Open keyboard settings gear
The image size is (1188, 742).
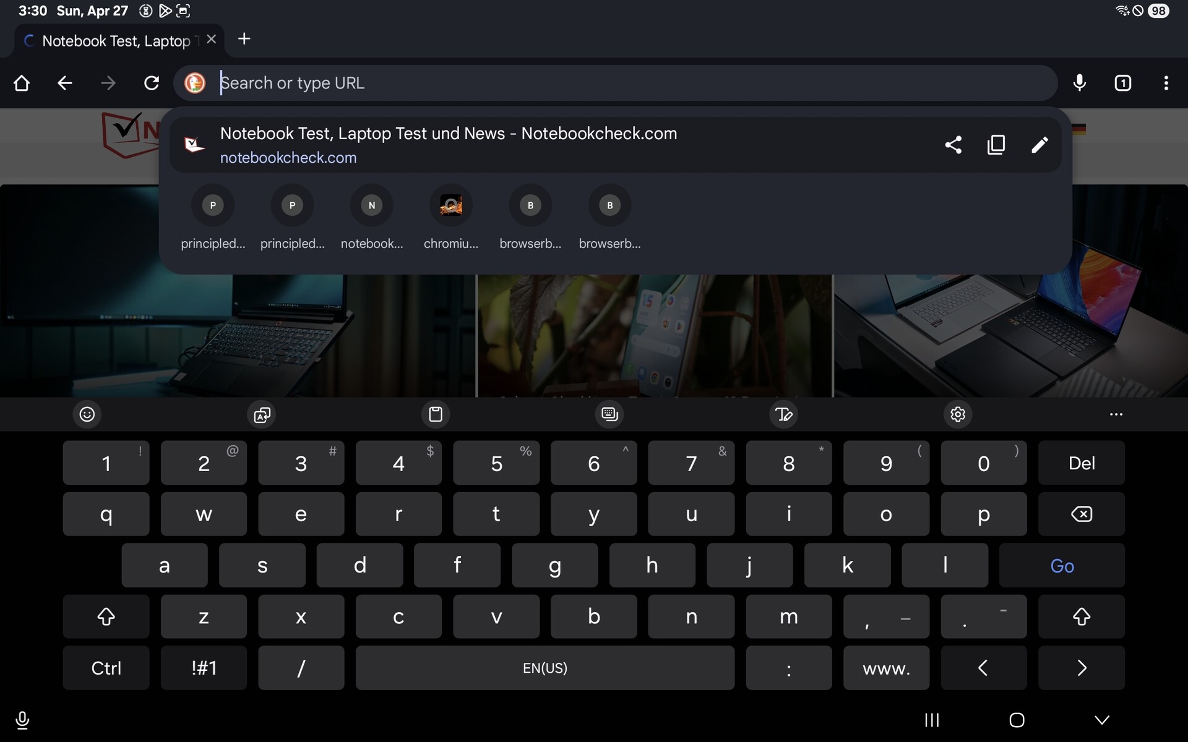click(958, 414)
